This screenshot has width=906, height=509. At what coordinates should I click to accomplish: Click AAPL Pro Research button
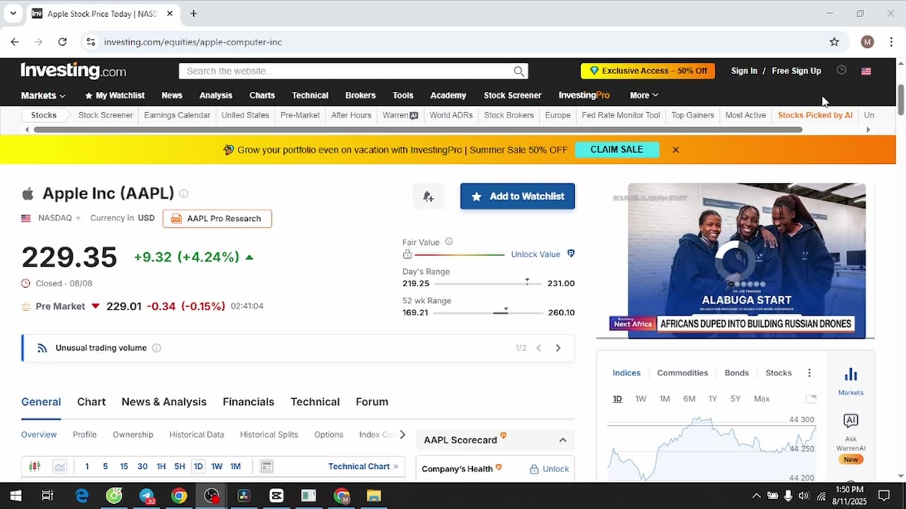[x=217, y=218]
